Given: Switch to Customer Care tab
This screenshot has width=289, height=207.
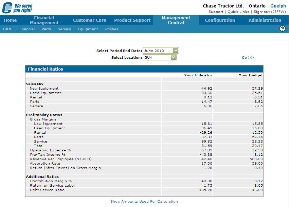Looking at the screenshot, I should pos(90,20).
